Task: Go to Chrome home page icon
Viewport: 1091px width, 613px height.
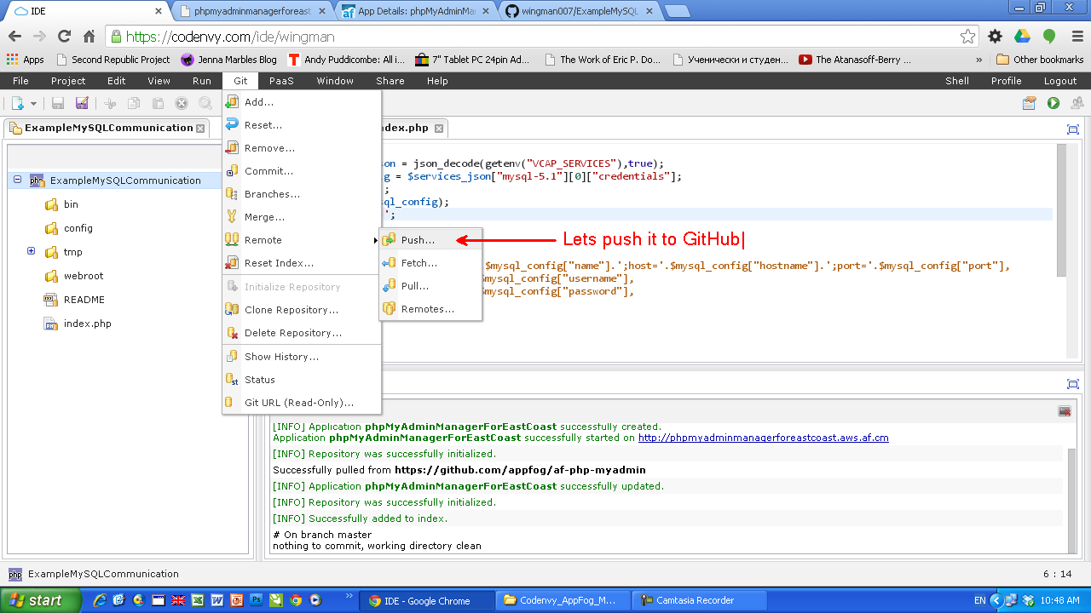Action: [x=89, y=37]
